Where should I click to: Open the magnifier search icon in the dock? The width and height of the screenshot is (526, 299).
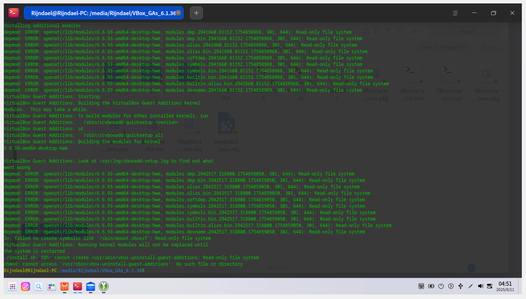[38, 286]
